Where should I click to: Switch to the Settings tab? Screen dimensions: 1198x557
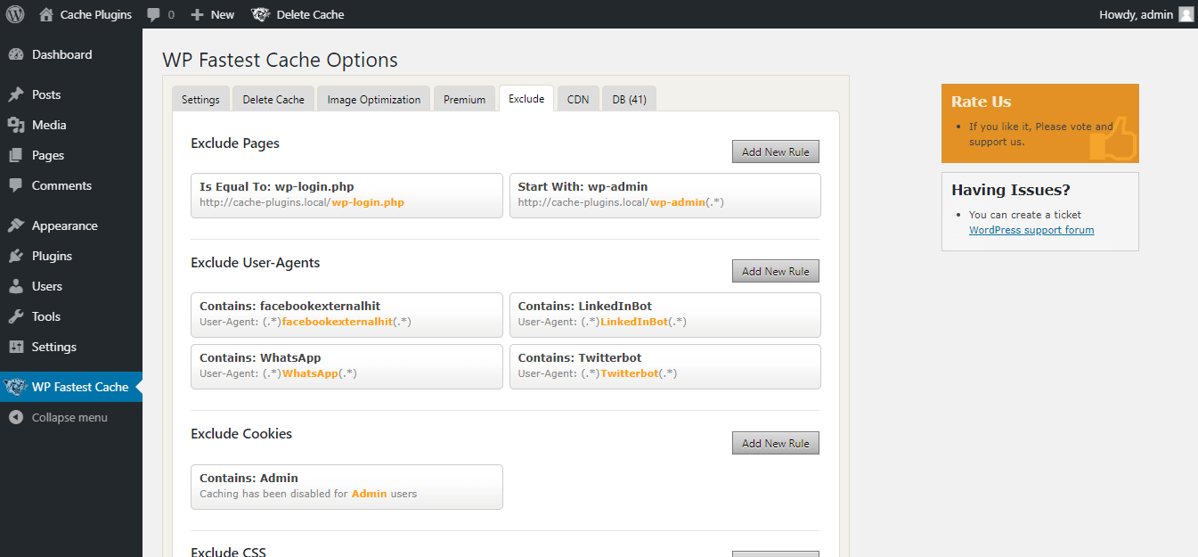pos(200,99)
